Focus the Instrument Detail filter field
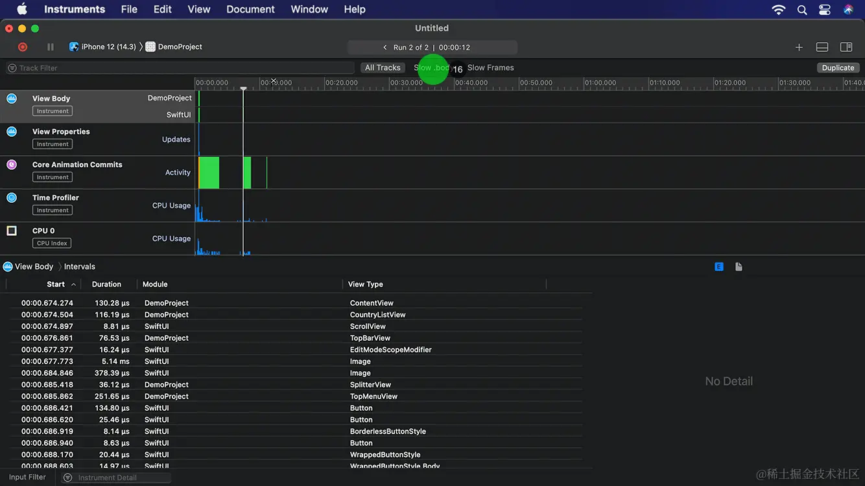865x486 pixels. pyautogui.click(x=116, y=478)
